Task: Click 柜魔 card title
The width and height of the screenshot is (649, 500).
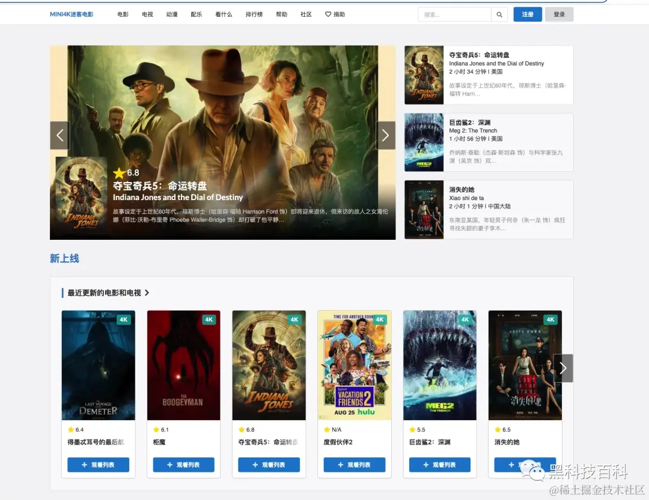Action: click(x=159, y=442)
